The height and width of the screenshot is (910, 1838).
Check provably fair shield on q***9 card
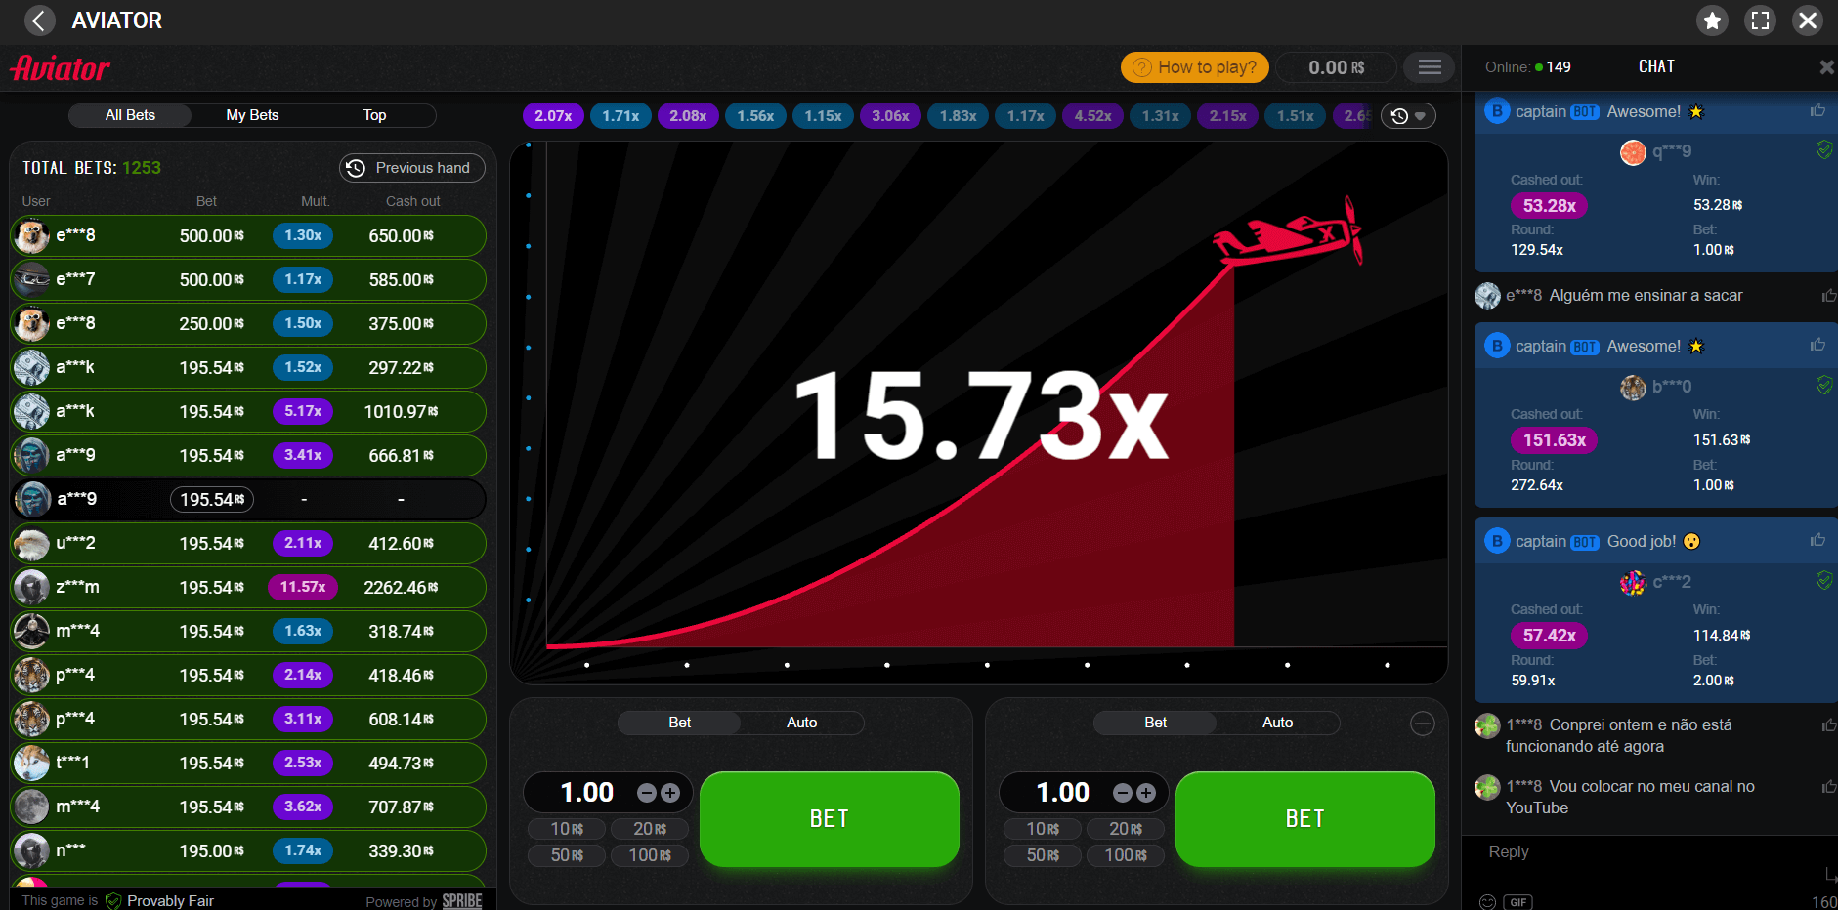pos(1823,149)
